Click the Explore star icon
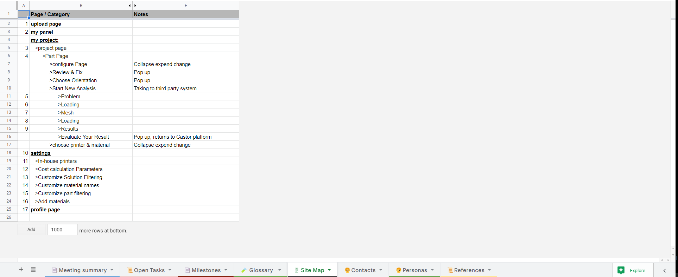The image size is (678, 277). pyautogui.click(x=621, y=270)
